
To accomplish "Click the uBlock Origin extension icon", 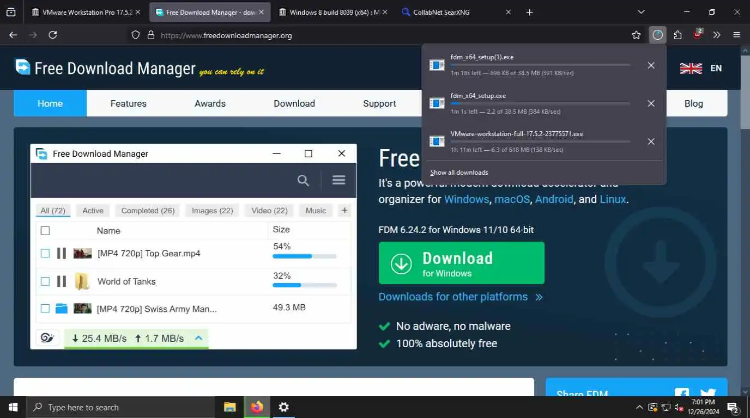I will (698, 34).
